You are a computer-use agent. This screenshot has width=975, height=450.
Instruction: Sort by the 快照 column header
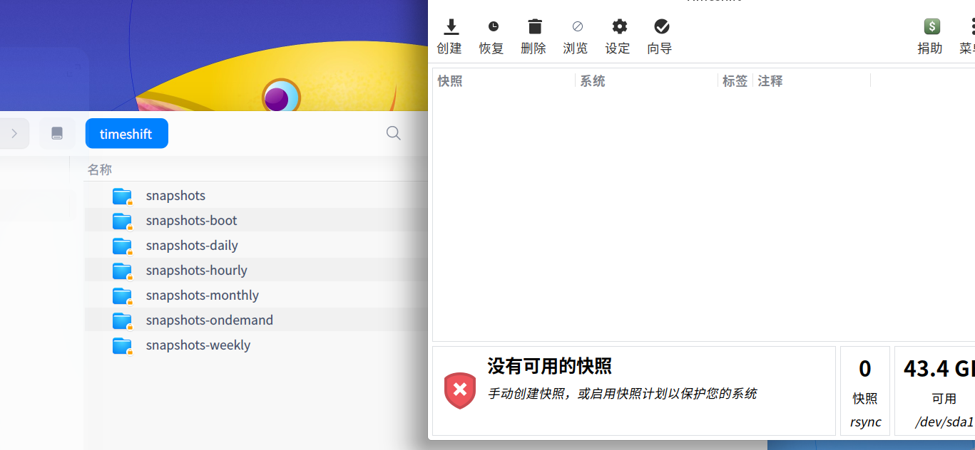click(x=504, y=81)
